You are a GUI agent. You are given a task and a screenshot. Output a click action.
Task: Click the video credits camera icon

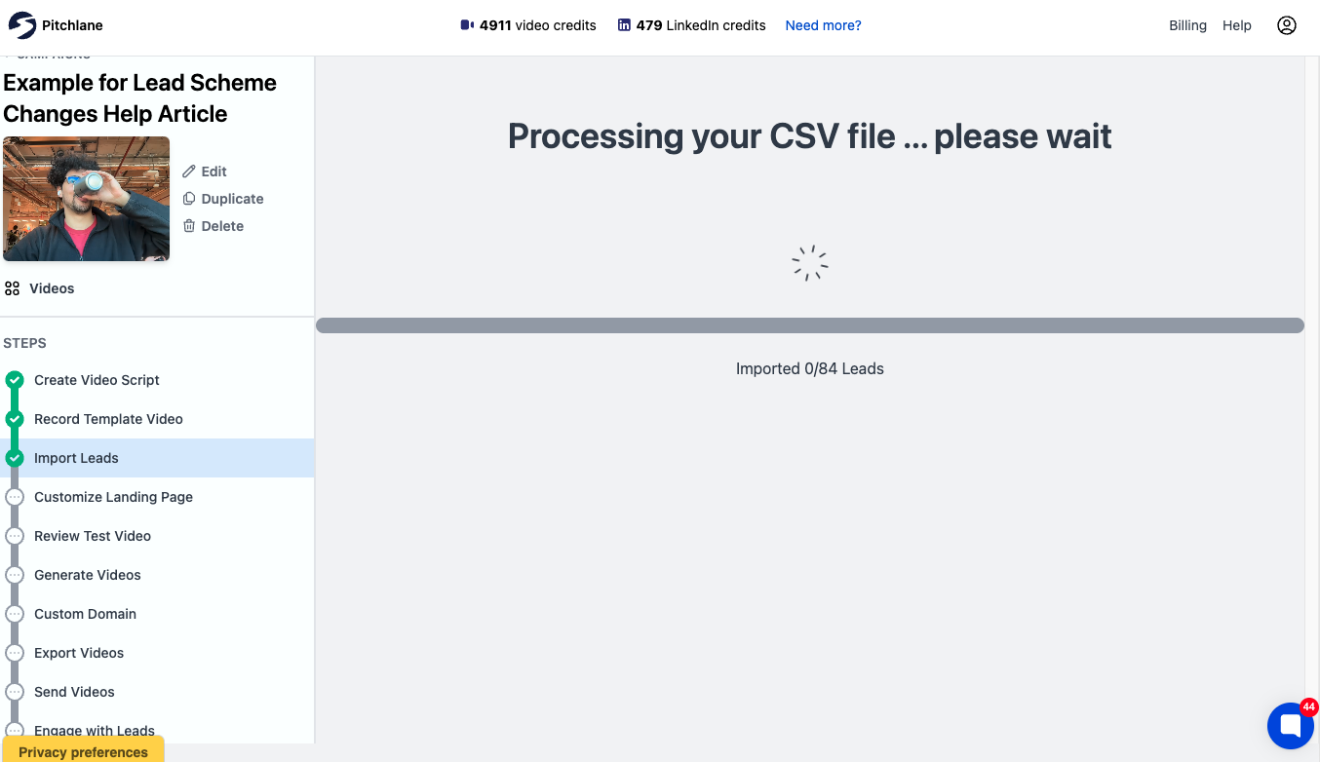point(467,25)
